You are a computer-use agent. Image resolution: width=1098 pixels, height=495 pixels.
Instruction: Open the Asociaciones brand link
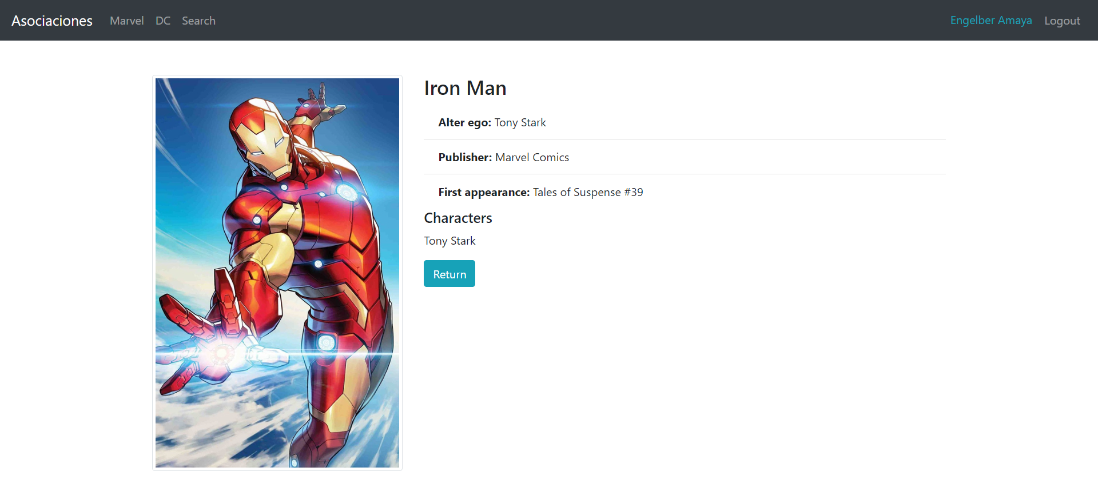(52, 21)
